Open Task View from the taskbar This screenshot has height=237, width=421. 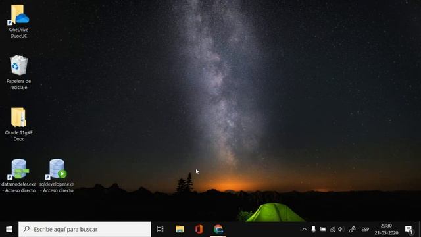coord(160,229)
